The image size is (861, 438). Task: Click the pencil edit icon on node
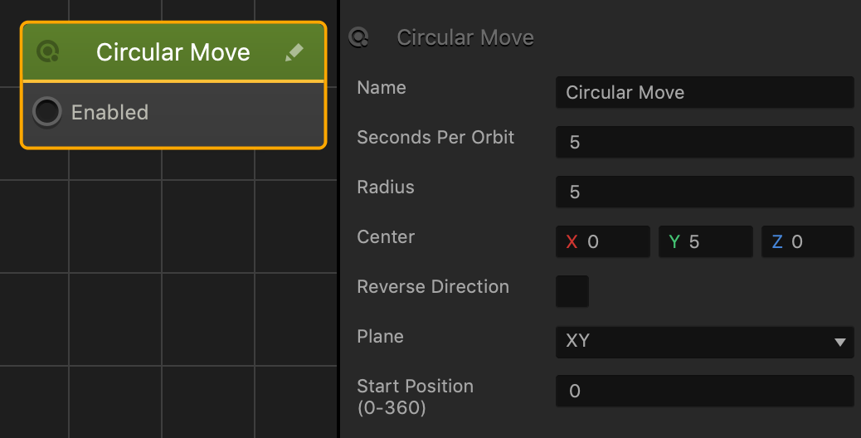click(x=294, y=53)
